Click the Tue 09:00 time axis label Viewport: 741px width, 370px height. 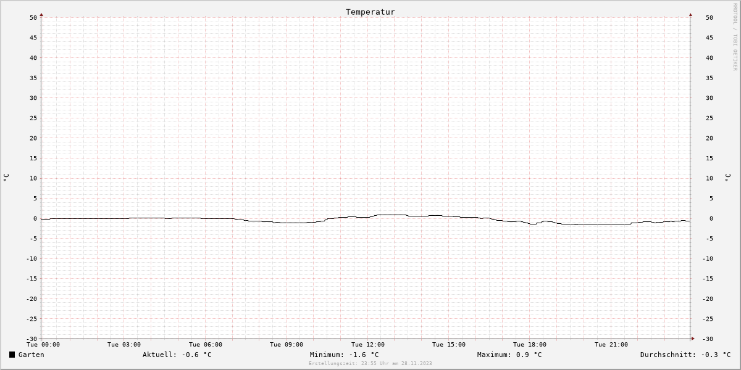(287, 345)
